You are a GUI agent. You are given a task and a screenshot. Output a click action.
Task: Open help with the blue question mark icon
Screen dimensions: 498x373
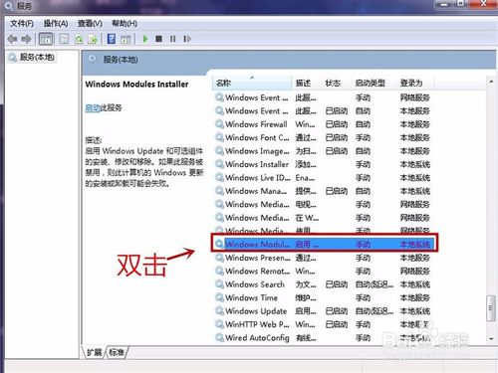(x=112, y=39)
